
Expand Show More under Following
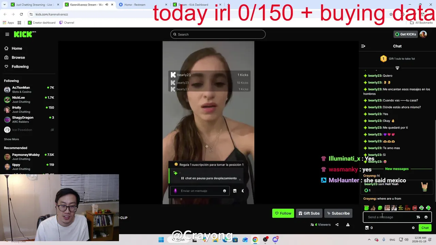click(x=11, y=139)
